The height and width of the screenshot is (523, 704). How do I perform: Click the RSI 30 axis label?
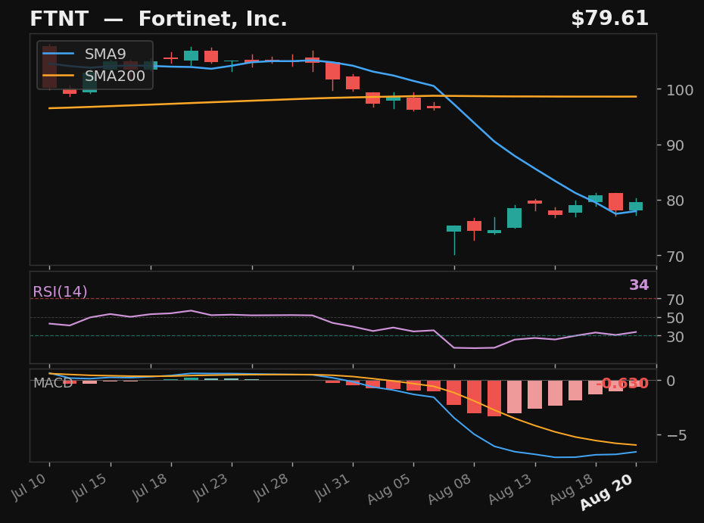675,337
